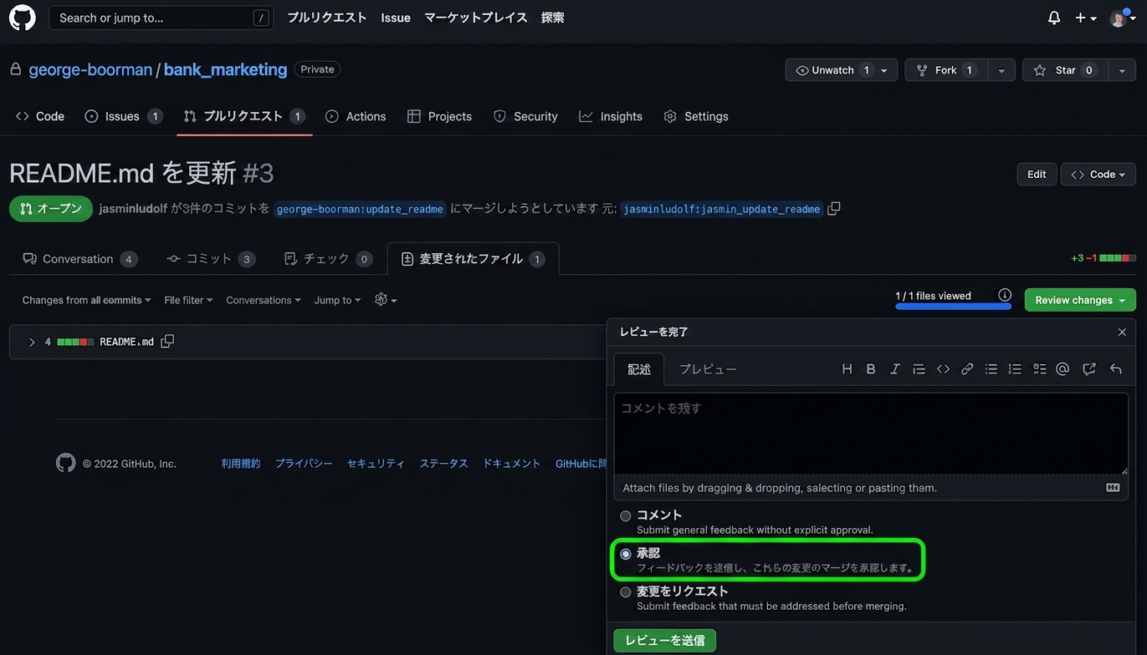
Task: Switch to the プレビュー tab
Action: 708,369
